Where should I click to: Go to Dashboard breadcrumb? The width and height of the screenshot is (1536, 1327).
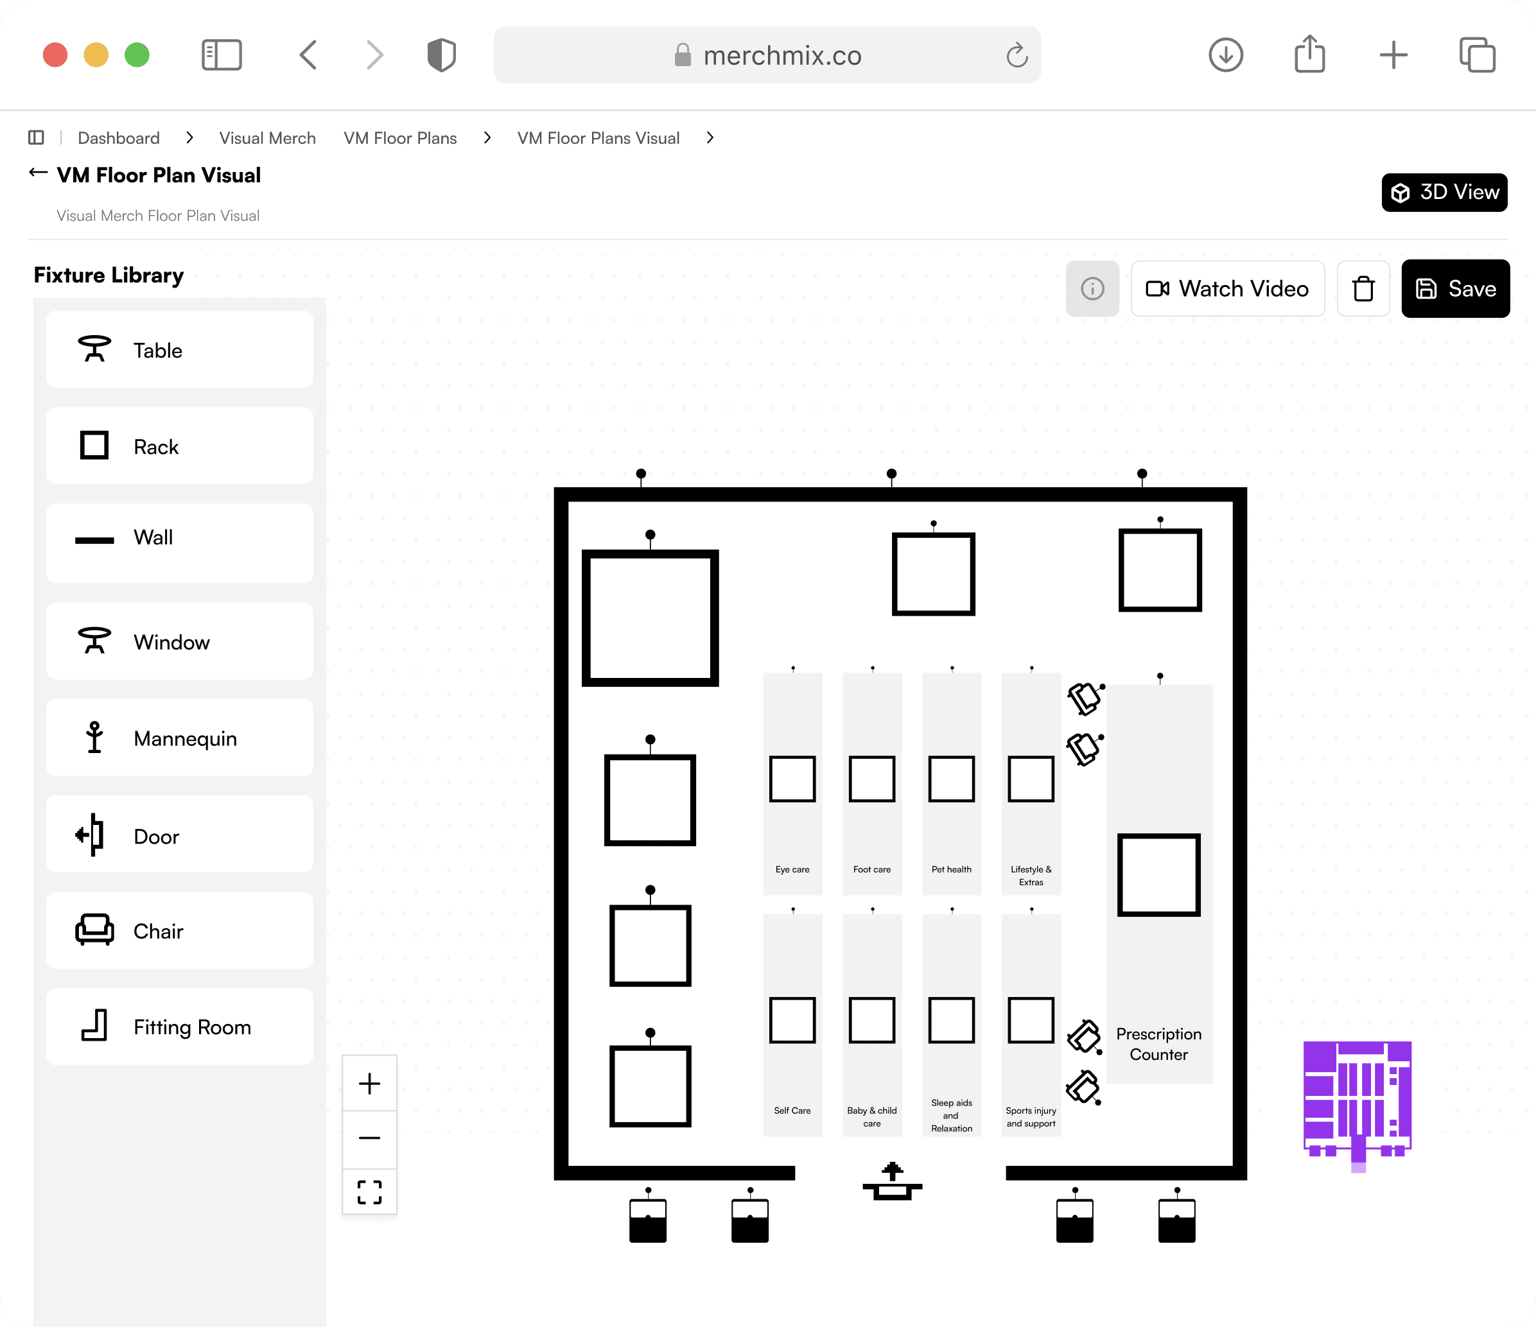(119, 138)
